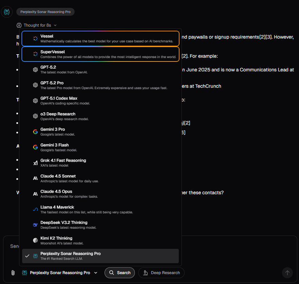Image resolution: width=299 pixels, height=284 pixels.
Task: Click the Kimi K2 Moonshot icon
Action: 35,240
